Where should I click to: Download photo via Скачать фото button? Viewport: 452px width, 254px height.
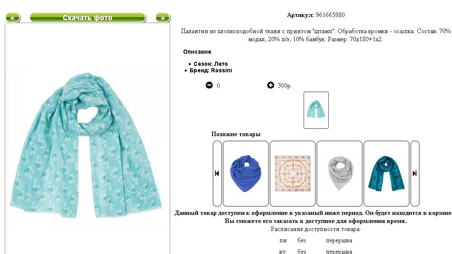click(x=88, y=18)
